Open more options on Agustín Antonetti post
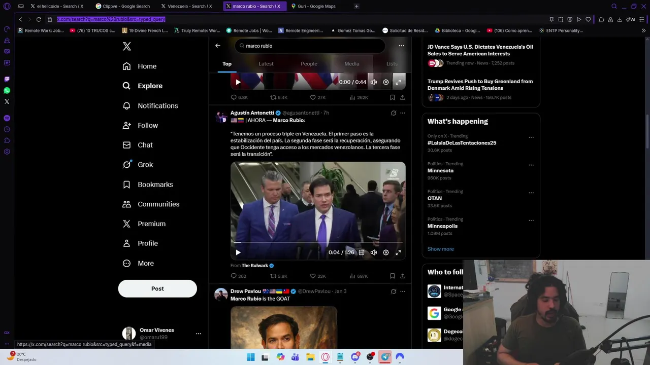The image size is (650, 365). 403,113
